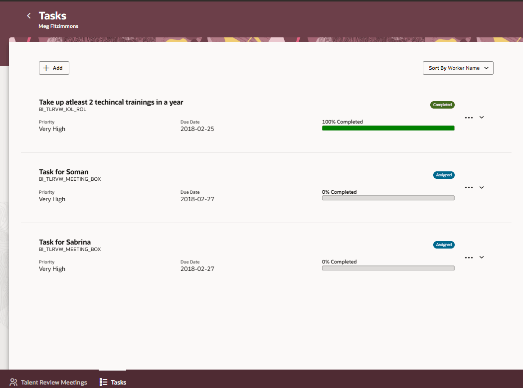Select the Very High priority of Task for Sabrina
523x388 pixels.
52,269
